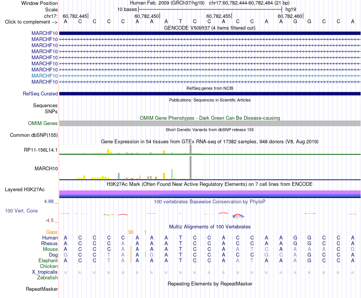Click the RepeatMasker track label

pyautogui.click(x=42, y=289)
